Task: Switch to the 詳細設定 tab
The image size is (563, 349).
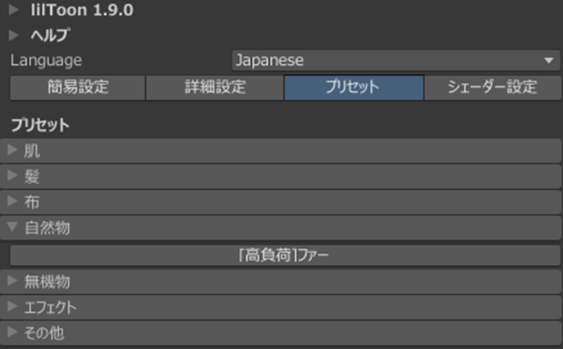Action: tap(215, 87)
